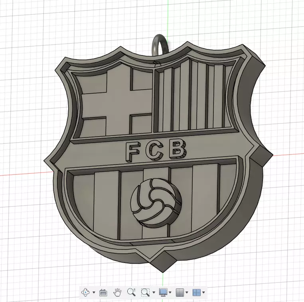
Task: Click the Look At camera icon
Action: coord(103,292)
